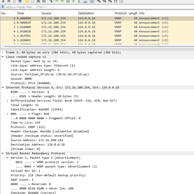Select packet 1 at time 0.000000

point(97,18)
